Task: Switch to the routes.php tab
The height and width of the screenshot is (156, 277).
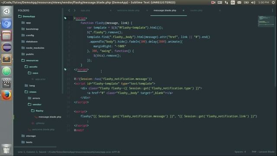Action: [196, 10]
